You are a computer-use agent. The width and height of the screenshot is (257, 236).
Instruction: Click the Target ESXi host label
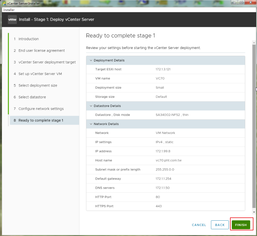[108, 69]
